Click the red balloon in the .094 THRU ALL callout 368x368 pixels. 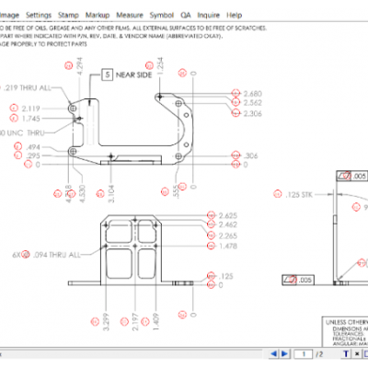coord(26,255)
